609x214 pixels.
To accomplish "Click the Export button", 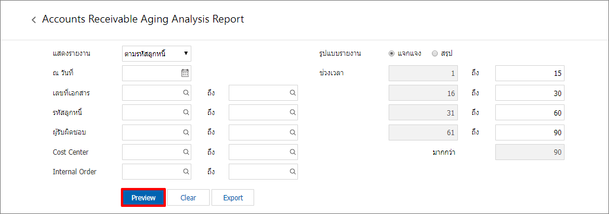I will (x=233, y=197).
